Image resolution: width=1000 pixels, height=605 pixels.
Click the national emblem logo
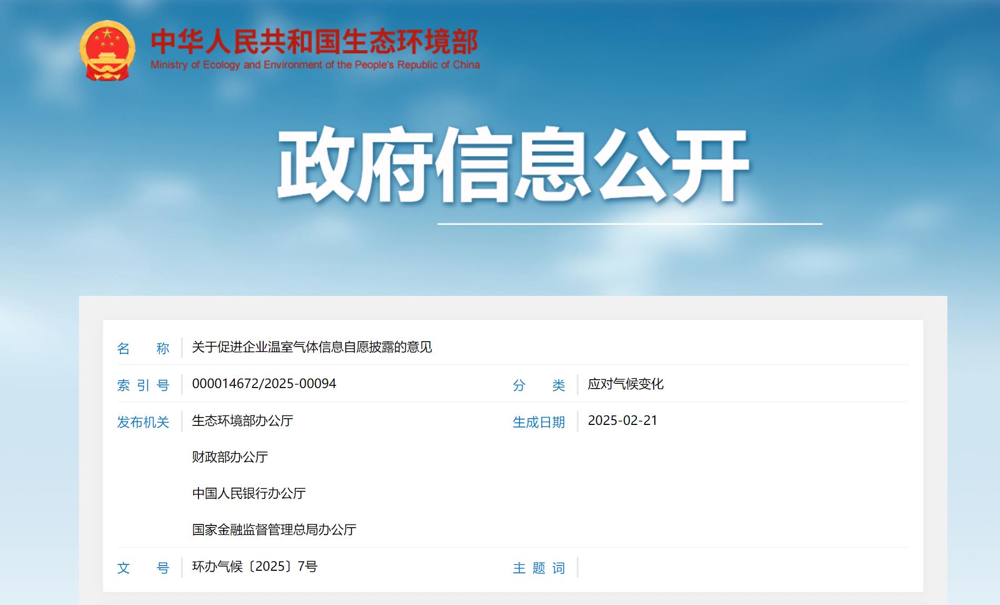tap(107, 51)
